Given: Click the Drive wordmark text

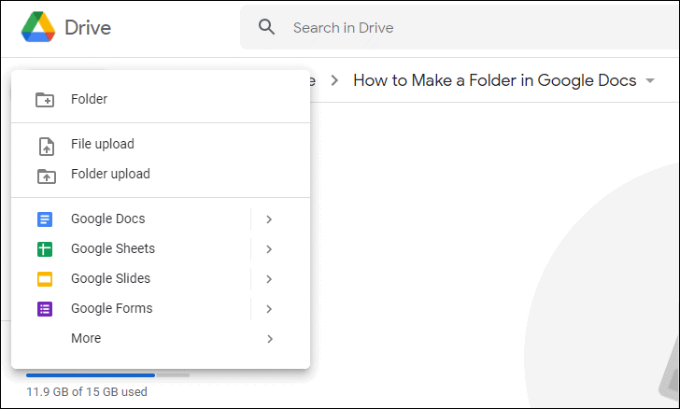Looking at the screenshot, I should [x=88, y=28].
